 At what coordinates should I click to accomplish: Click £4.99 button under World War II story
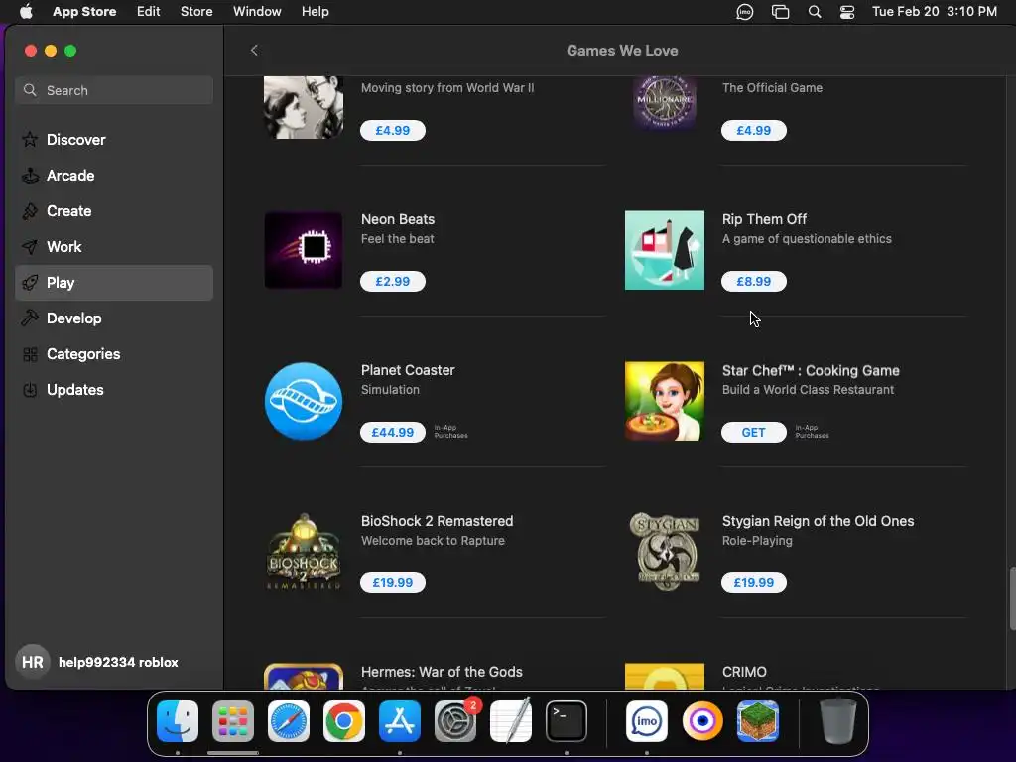[393, 130]
